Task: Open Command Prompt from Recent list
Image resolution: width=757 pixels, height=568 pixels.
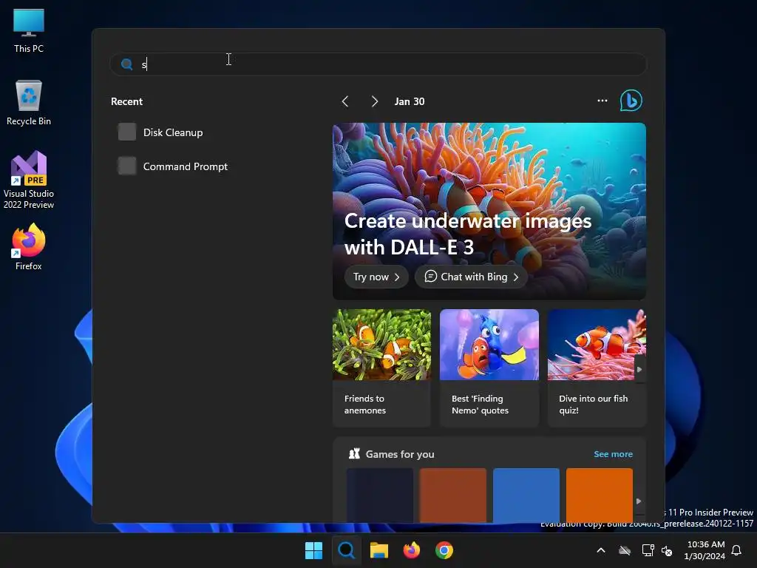Action: point(186,166)
